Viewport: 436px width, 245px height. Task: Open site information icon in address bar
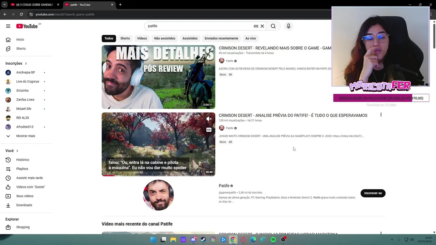(31, 14)
